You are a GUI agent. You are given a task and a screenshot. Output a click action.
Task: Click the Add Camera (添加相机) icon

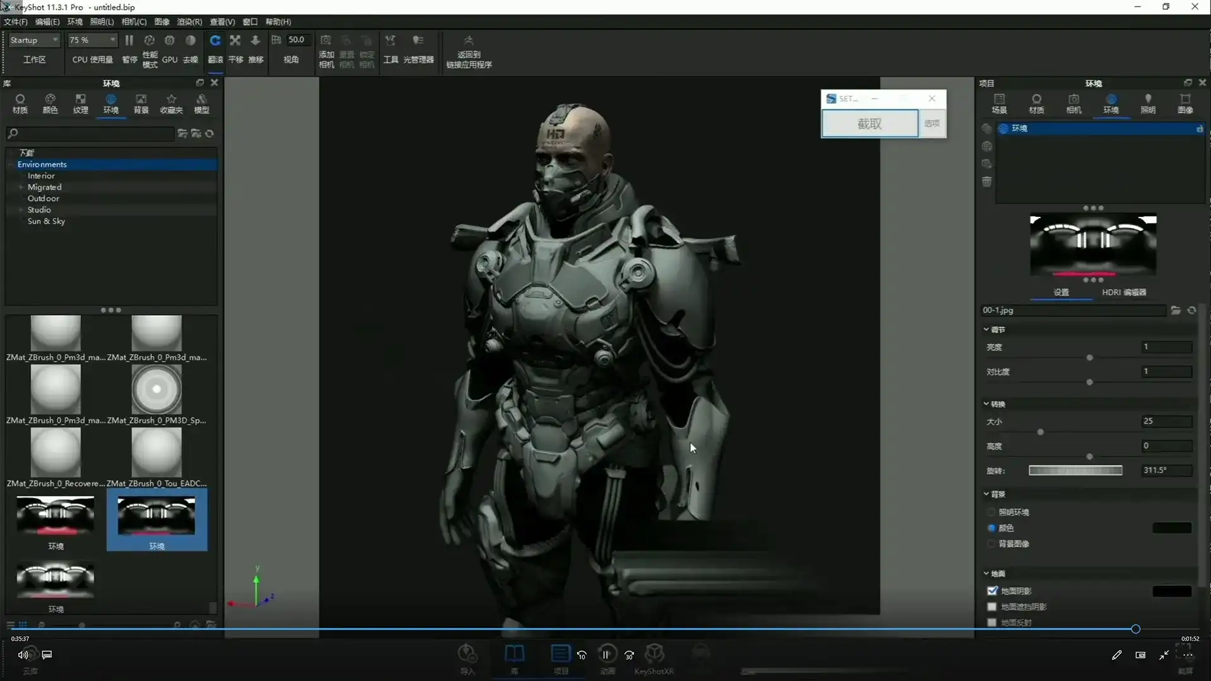(x=326, y=41)
